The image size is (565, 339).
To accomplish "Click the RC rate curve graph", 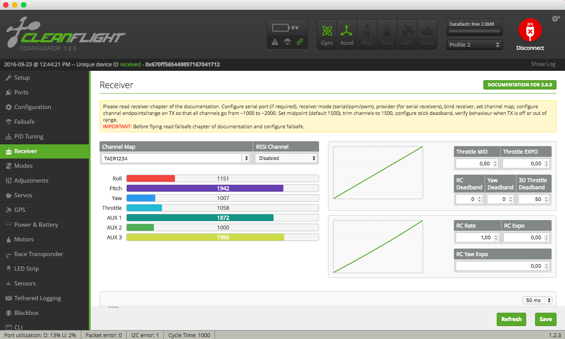I will (378, 246).
